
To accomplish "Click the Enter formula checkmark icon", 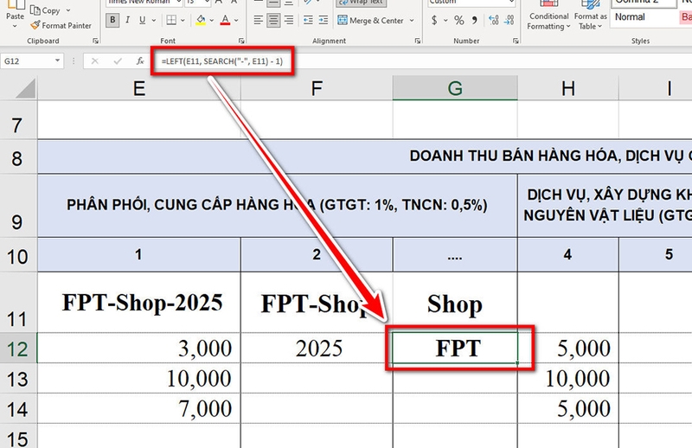I will (x=118, y=61).
